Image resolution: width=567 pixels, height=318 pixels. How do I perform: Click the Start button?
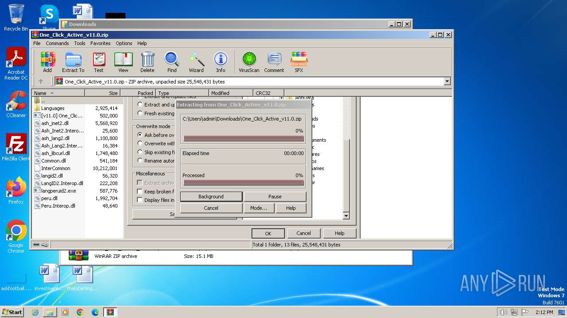(x=12, y=312)
